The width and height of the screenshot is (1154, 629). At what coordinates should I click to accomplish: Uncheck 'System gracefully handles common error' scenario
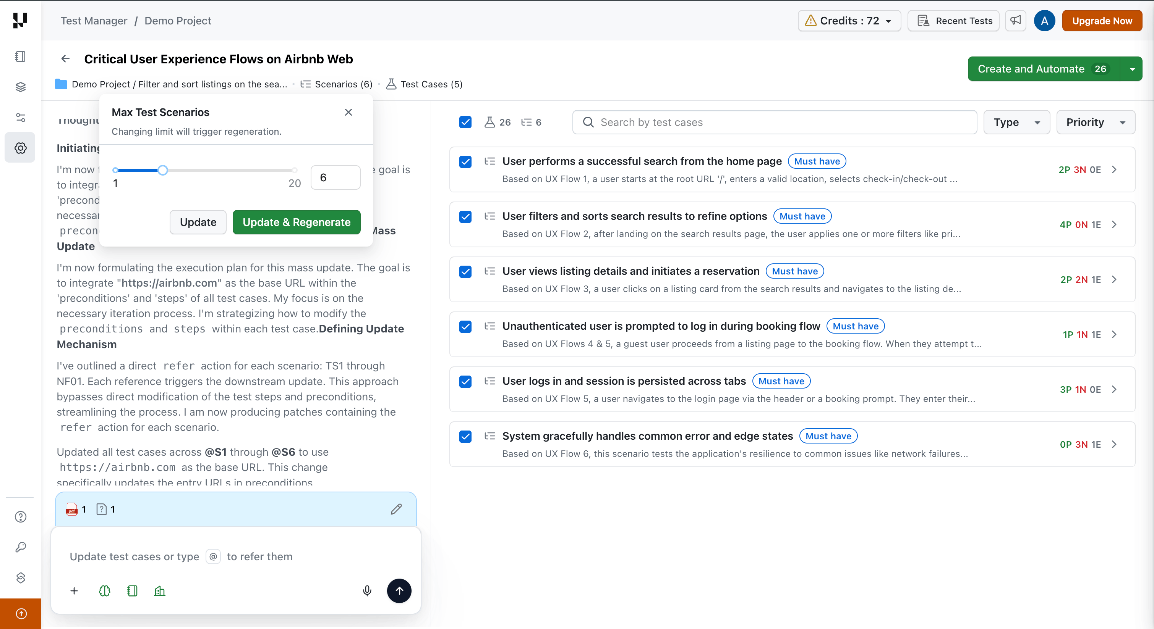click(465, 436)
